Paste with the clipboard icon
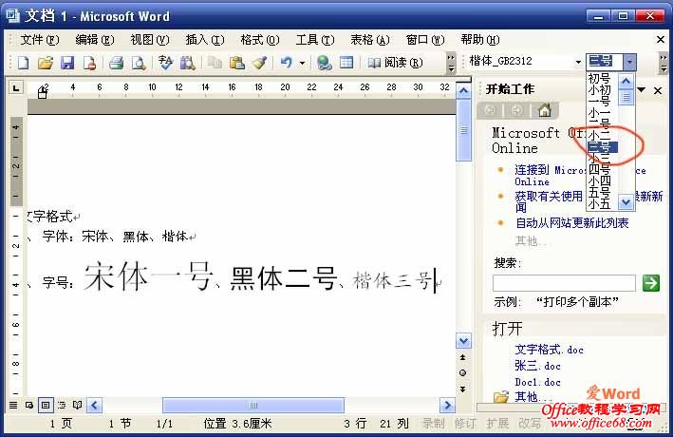The image size is (673, 437). coord(237,63)
